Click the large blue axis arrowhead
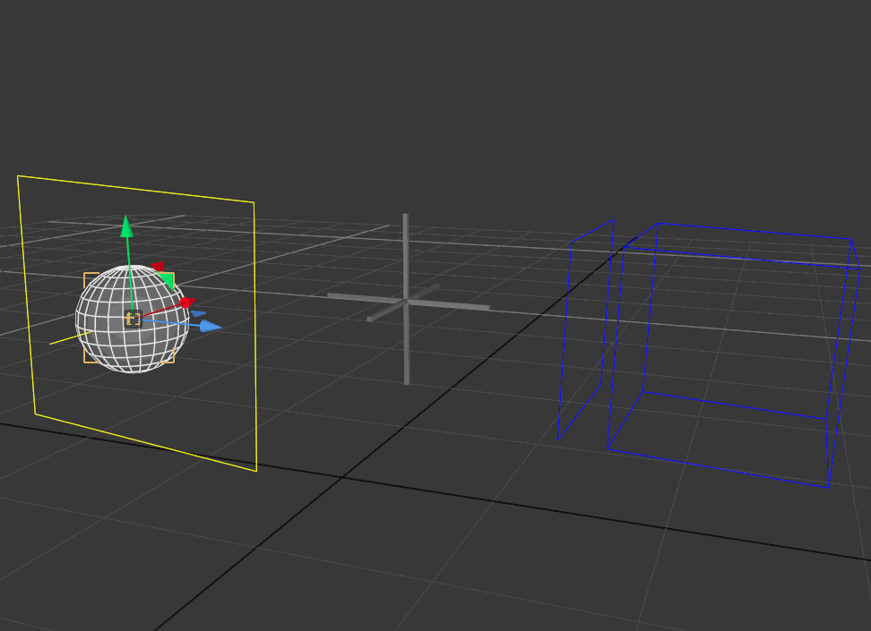The image size is (871, 631). (x=211, y=327)
